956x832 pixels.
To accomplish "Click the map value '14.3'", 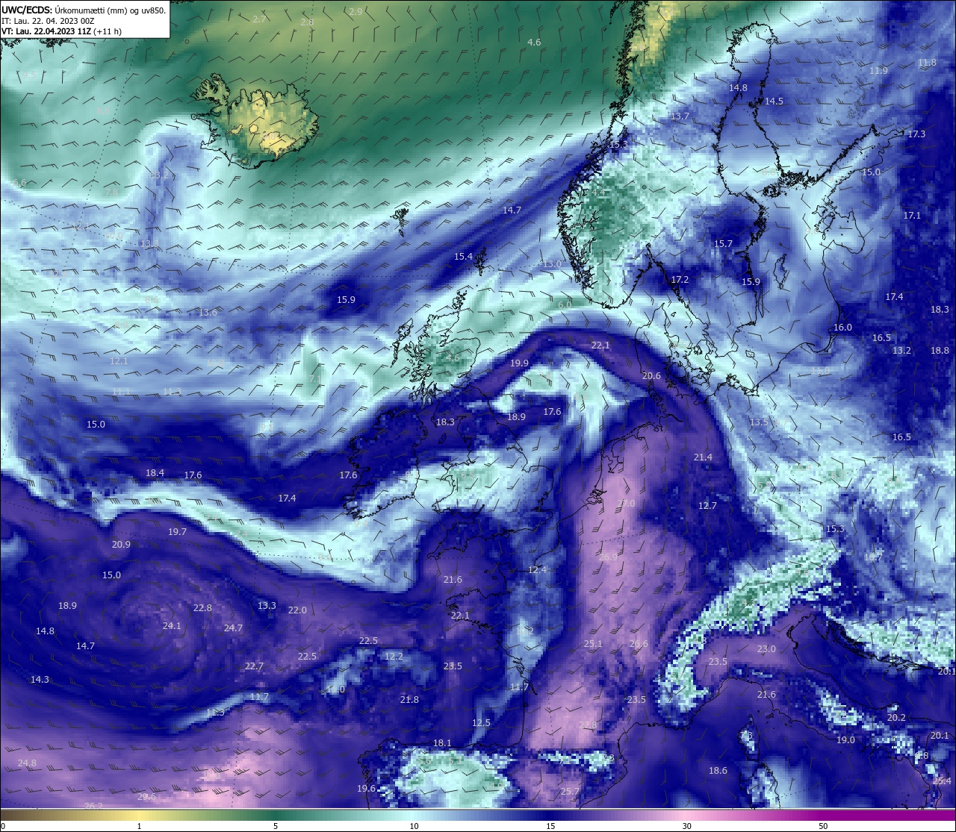I will coord(40,679).
